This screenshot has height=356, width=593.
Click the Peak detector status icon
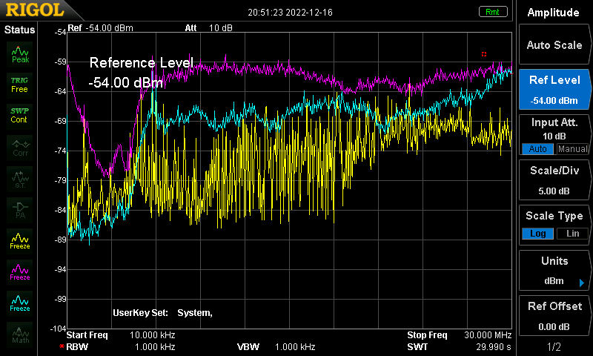[x=20, y=54]
